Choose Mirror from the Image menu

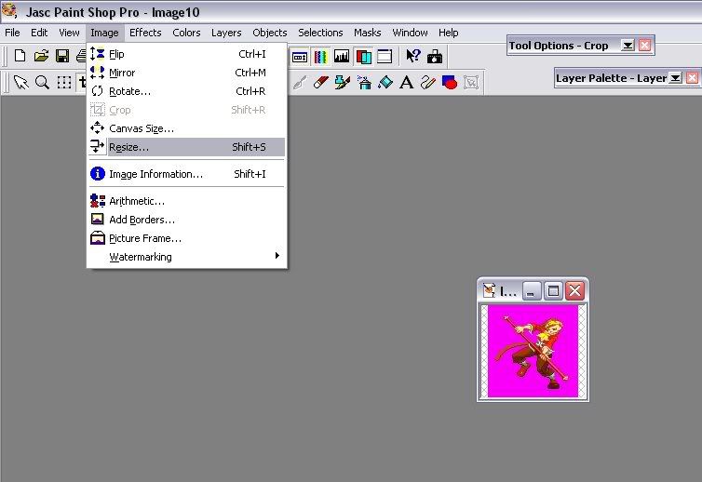(187, 73)
